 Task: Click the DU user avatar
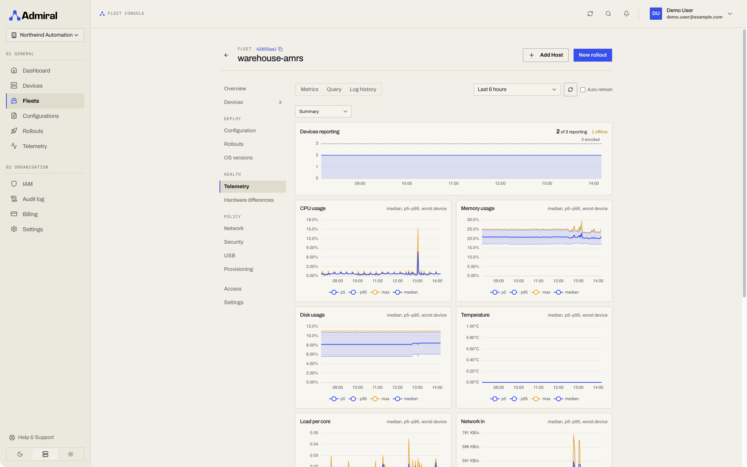pyautogui.click(x=656, y=14)
